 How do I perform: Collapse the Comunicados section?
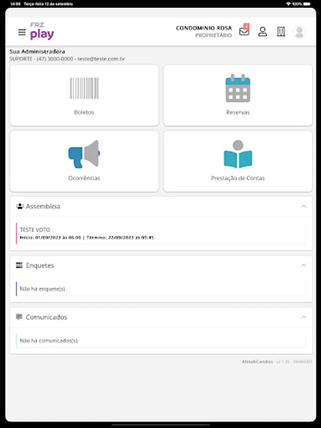[303, 317]
